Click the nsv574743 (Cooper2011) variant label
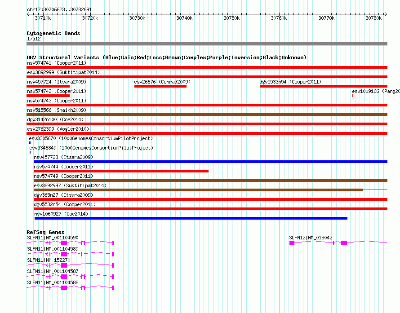 (57, 101)
